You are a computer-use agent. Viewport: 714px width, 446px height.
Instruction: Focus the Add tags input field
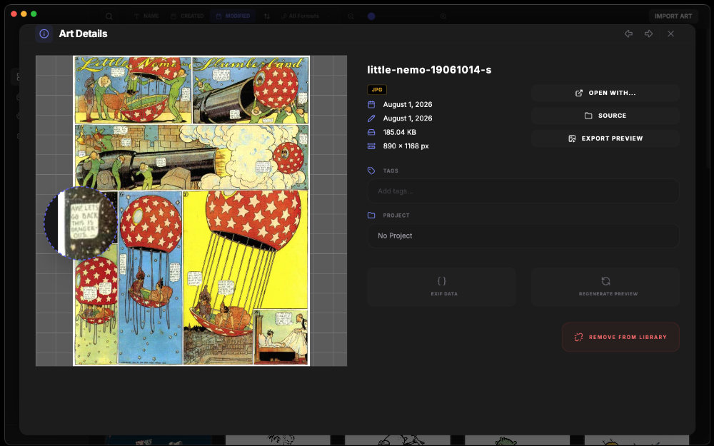pos(523,191)
